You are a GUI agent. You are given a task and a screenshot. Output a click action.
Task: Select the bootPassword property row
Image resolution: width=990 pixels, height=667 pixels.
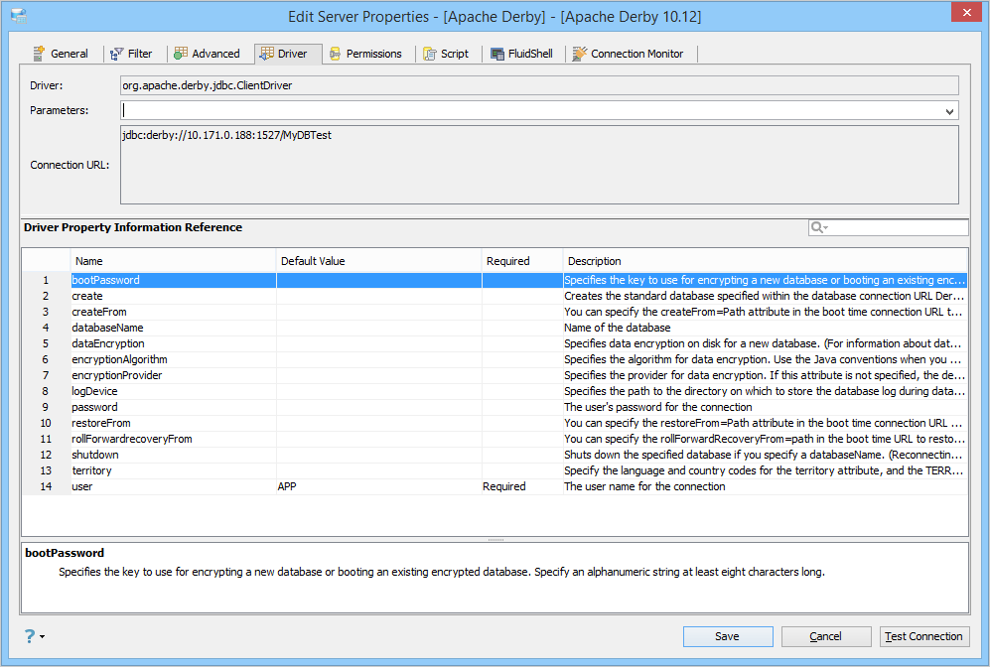(x=495, y=280)
